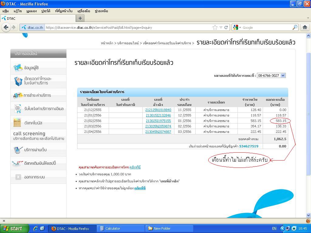
Task: Click EN language indicator in tray
Action: 274,228
